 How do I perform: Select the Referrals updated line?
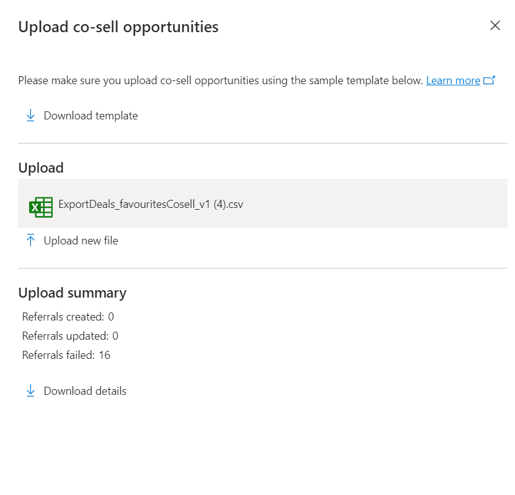[70, 336]
